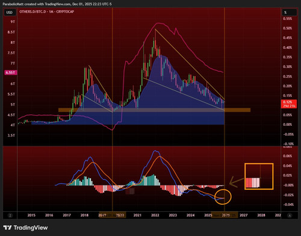Screen dimensions: 301x236
Task: Click the 5T left axis label
Action: 13,105
